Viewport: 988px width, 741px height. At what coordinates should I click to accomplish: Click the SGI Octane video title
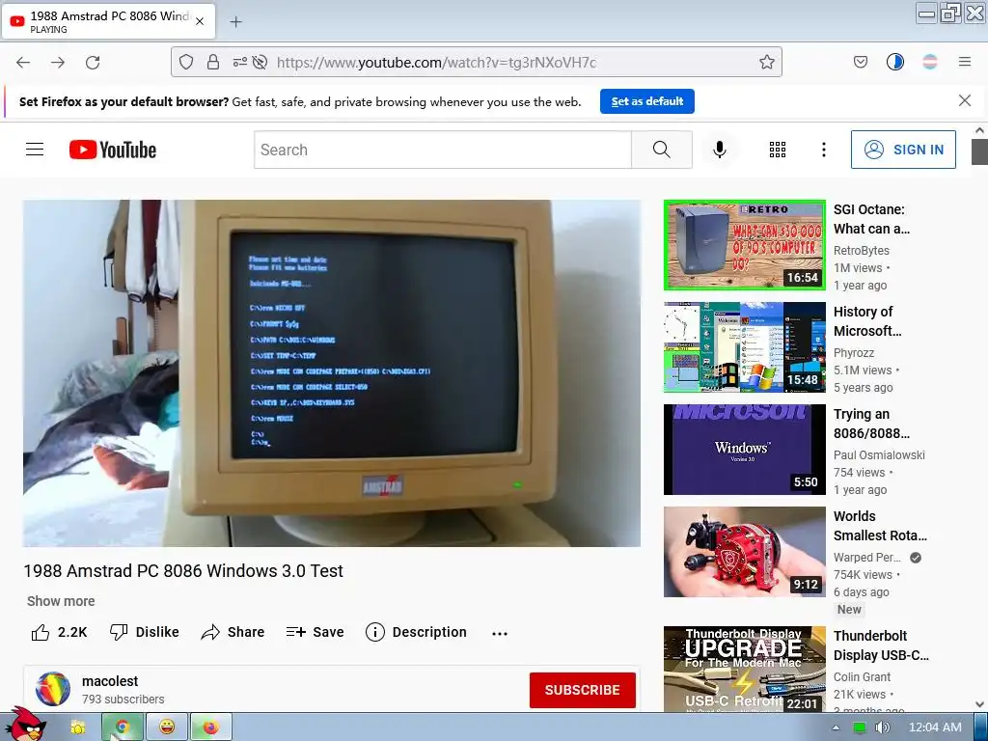(x=871, y=219)
